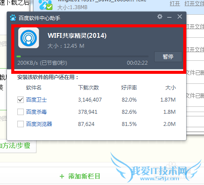This screenshot has height=185, width=204.
Task: Select the download count 3,146,407
Action: [90, 100]
